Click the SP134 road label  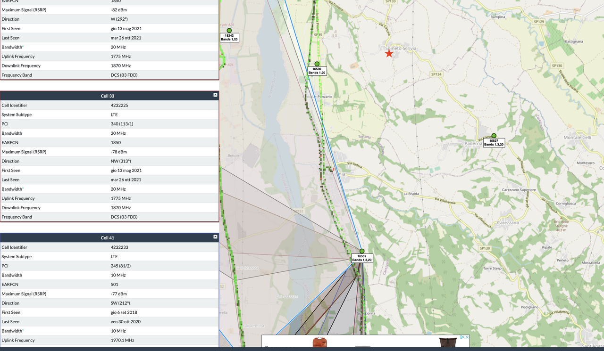coord(436,74)
